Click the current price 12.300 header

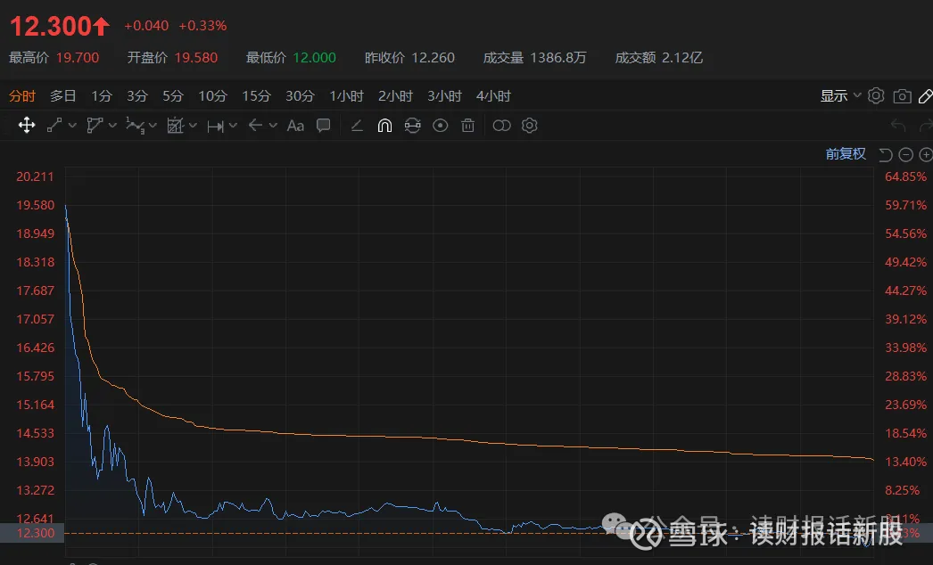click(60, 26)
